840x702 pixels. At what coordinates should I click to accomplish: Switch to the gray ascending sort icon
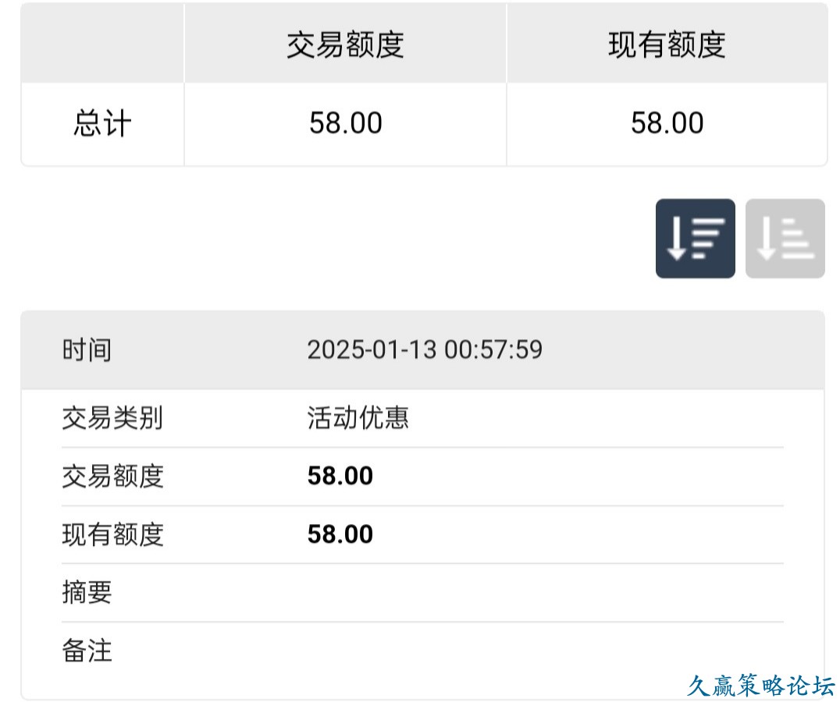[x=785, y=239]
